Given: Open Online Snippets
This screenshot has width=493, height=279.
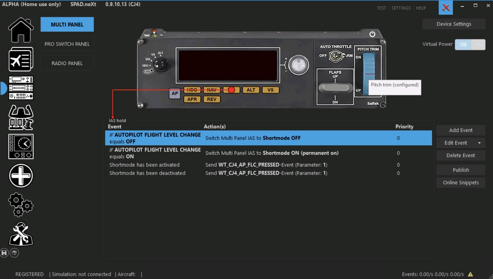Looking at the screenshot, I should tap(460, 183).
